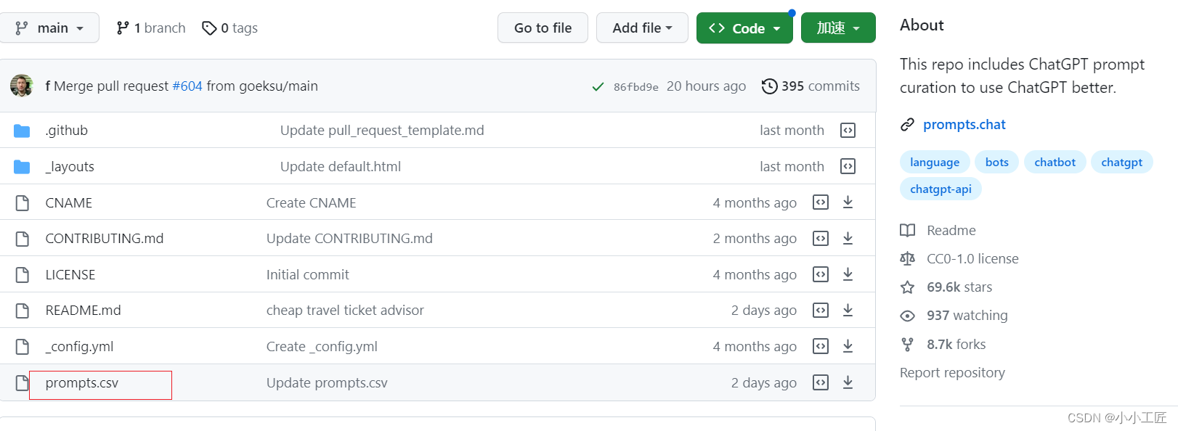Click the download icon for LICENSE

[848, 274]
